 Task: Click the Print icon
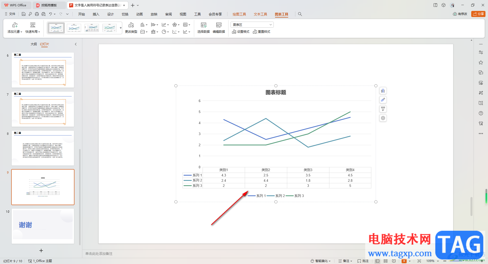tap(37, 14)
